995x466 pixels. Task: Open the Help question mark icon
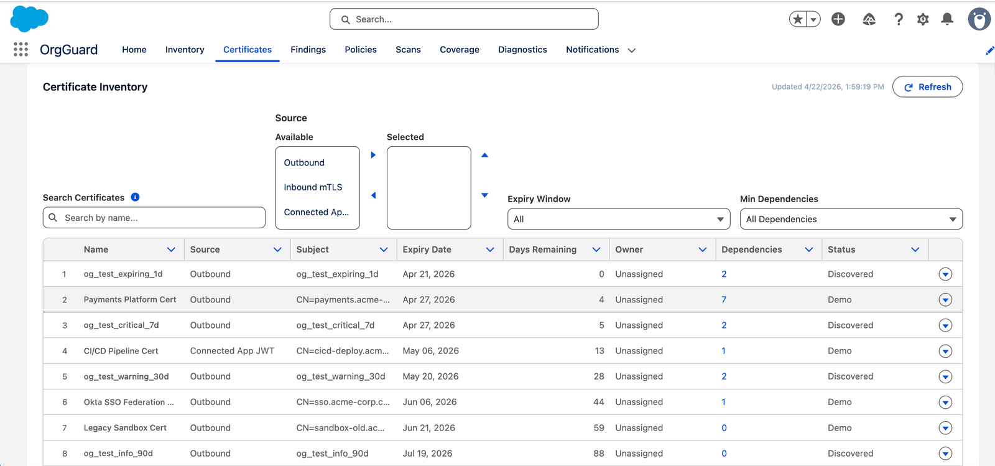[898, 19]
